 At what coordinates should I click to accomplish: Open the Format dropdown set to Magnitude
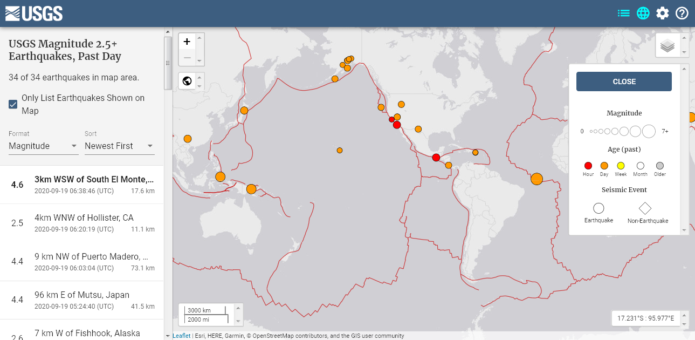click(x=44, y=146)
